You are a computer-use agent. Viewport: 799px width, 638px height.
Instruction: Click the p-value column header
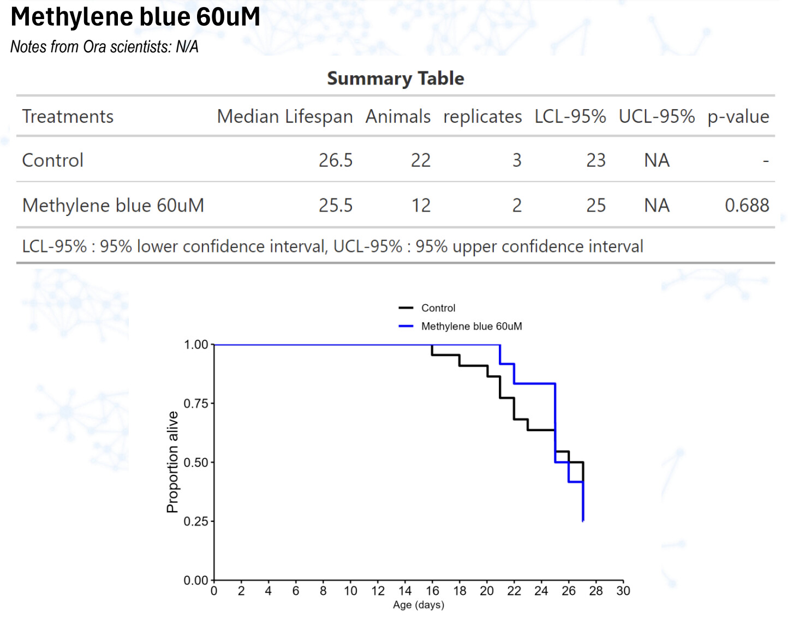tap(738, 117)
